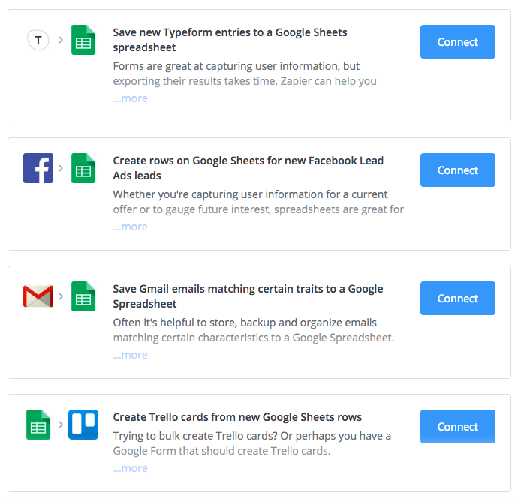The image size is (518, 502).
Task: Click the Trello board icon
Action: 83,425
